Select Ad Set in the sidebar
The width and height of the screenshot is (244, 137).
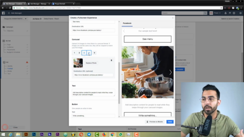(8, 41)
